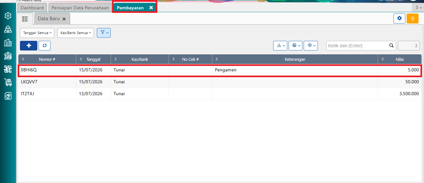Open the download/export dropdown

coord(280,46)
